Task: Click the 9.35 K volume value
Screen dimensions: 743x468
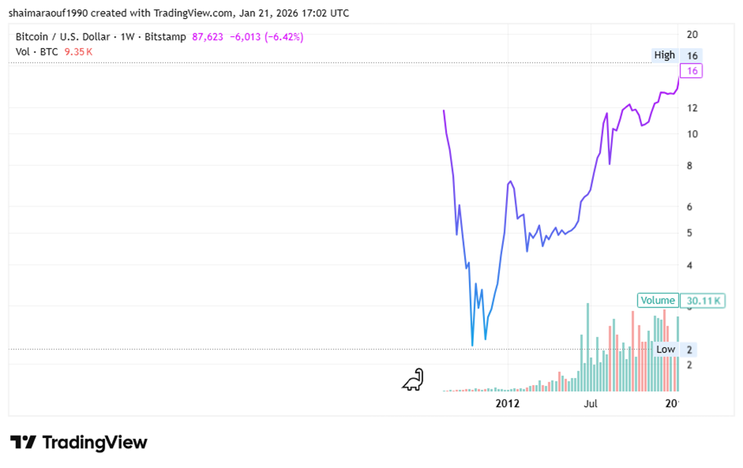Action: pyautogui.click(x=79, y=52)
